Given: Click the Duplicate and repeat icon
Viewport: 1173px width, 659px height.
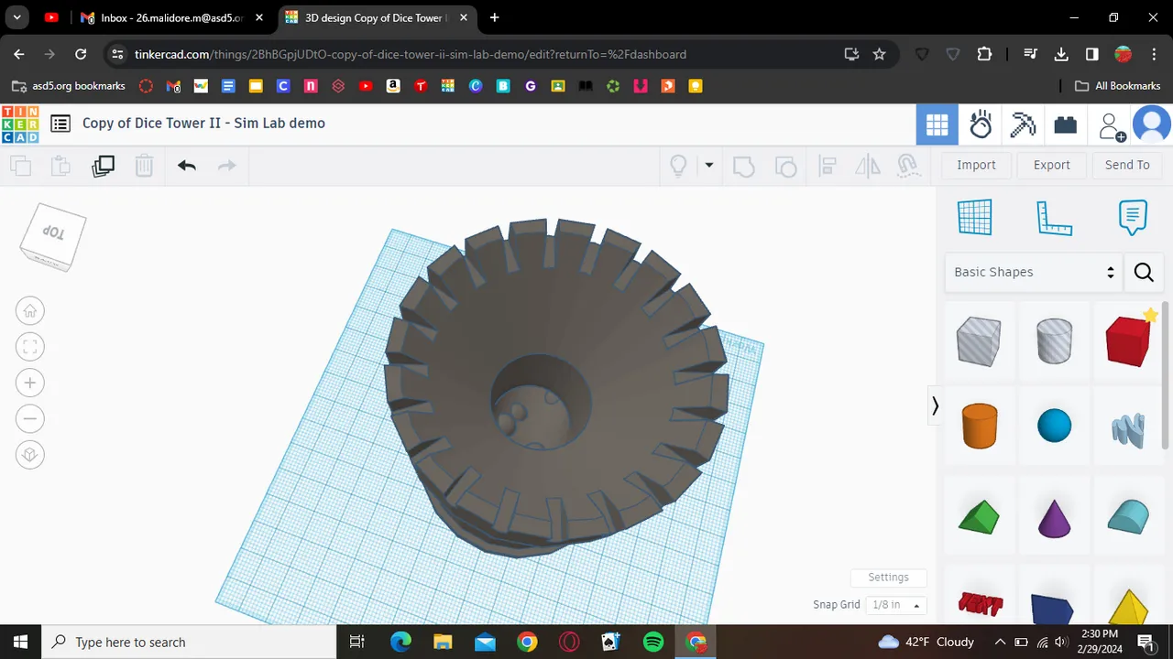Looking at the screenshot, I should coord(103,166).
